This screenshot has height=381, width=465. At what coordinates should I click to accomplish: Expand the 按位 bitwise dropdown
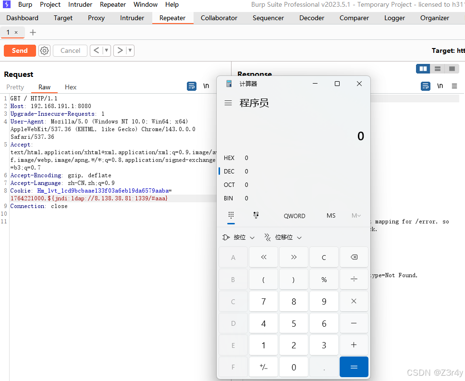238,237
